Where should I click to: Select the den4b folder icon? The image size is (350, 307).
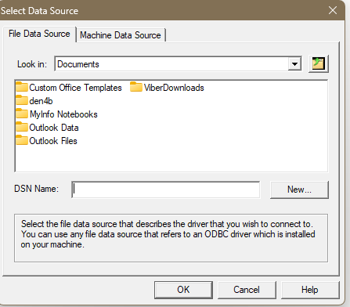coord(22,100)
